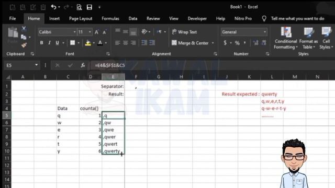
Task: Click Increase Indent icon
Action: [152, 43]
